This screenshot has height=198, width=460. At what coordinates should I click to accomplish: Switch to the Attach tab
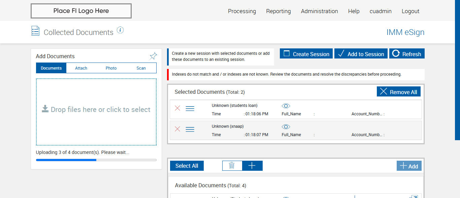pos(81,68)
